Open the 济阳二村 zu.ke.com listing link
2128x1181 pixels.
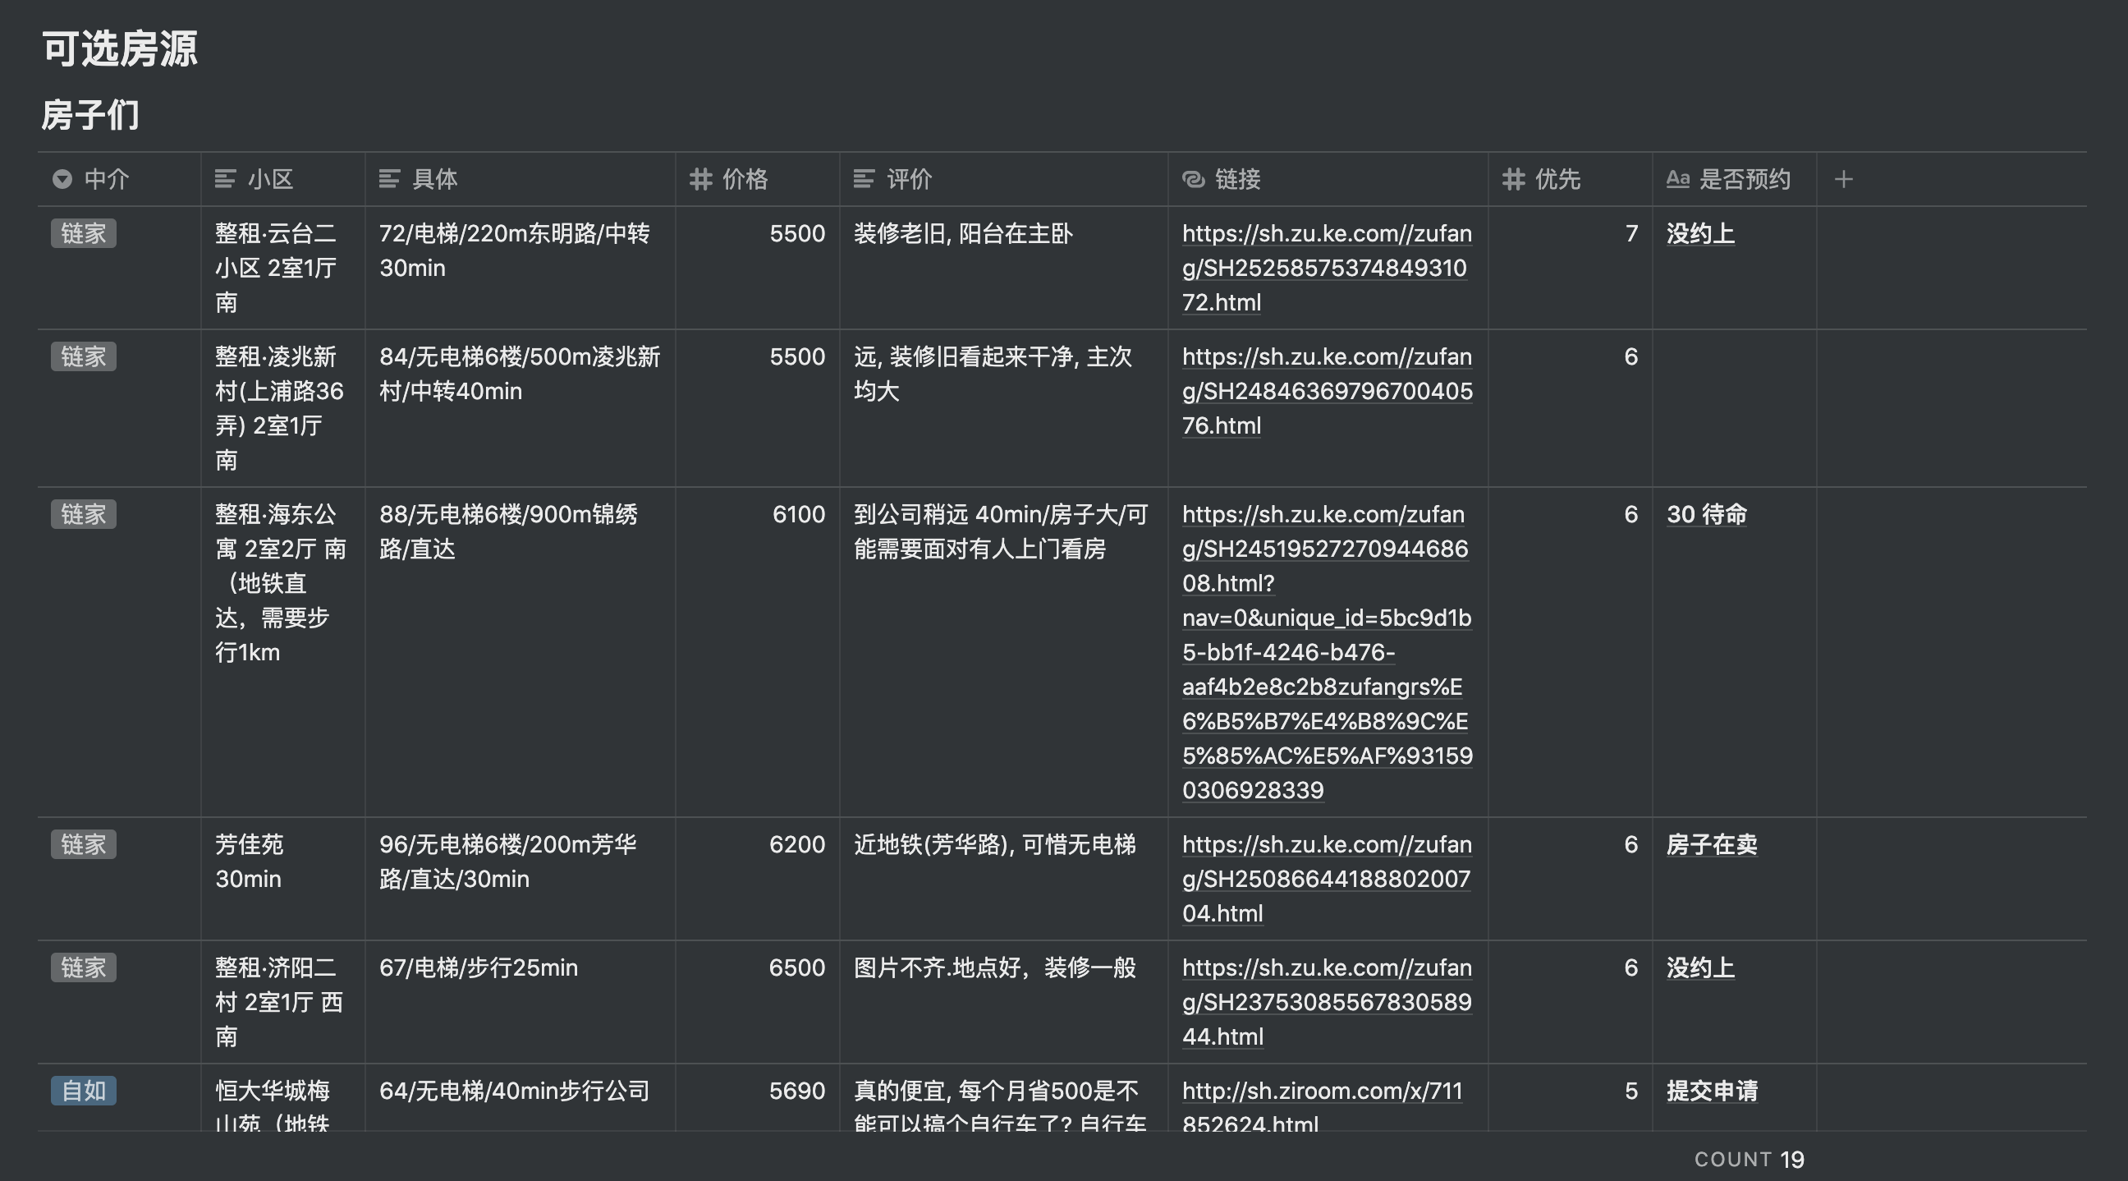(1325, 1002)
